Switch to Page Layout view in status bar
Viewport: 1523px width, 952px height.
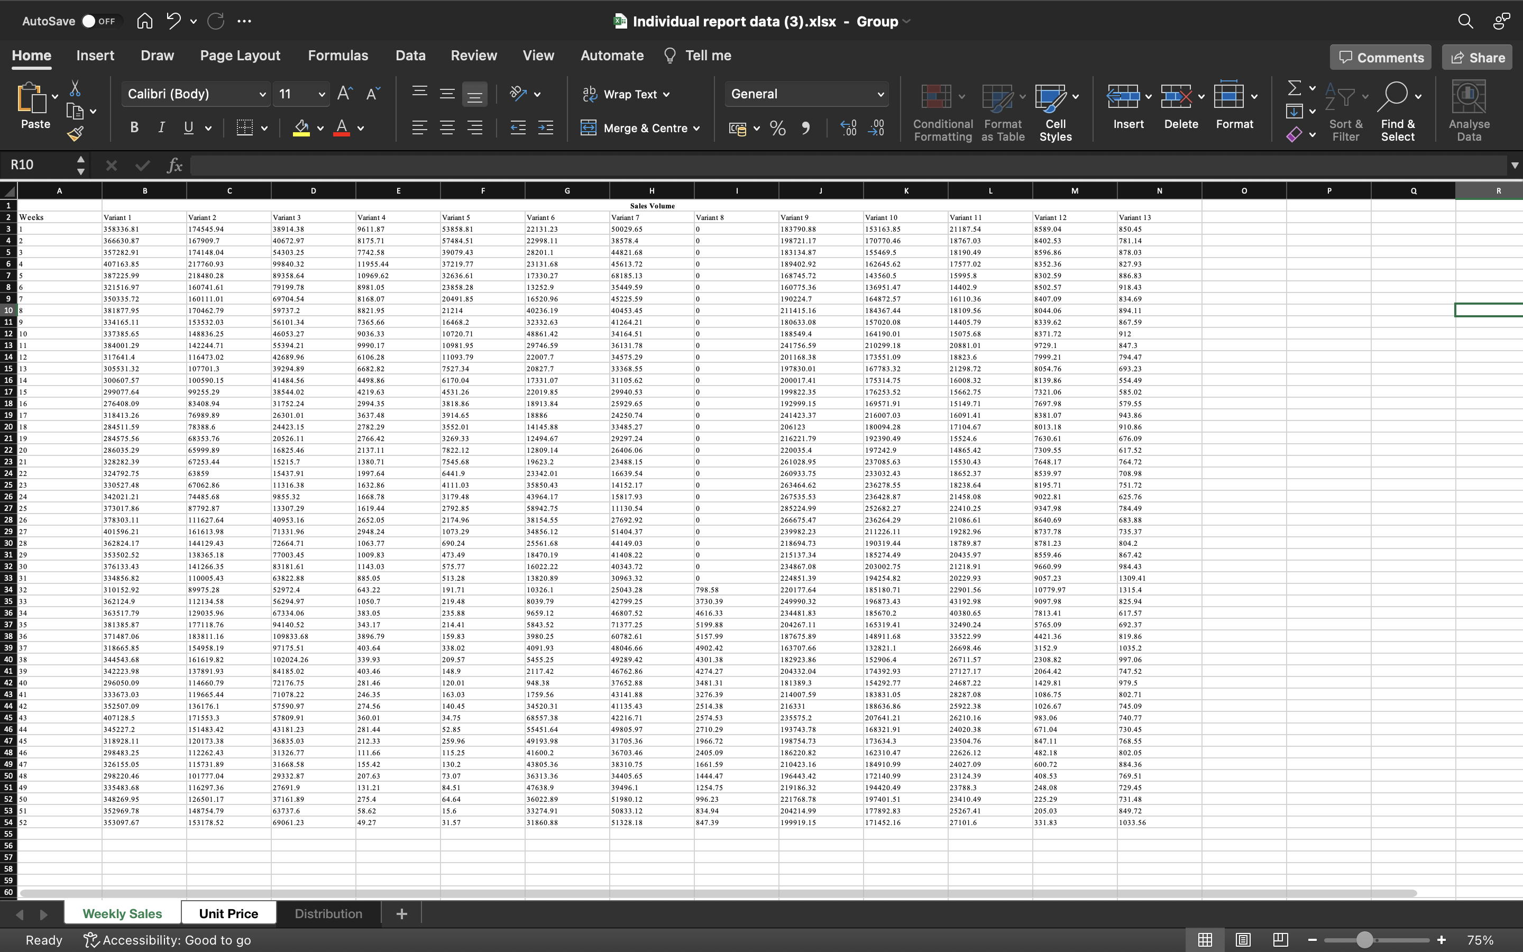click(x=1242, y=940)
